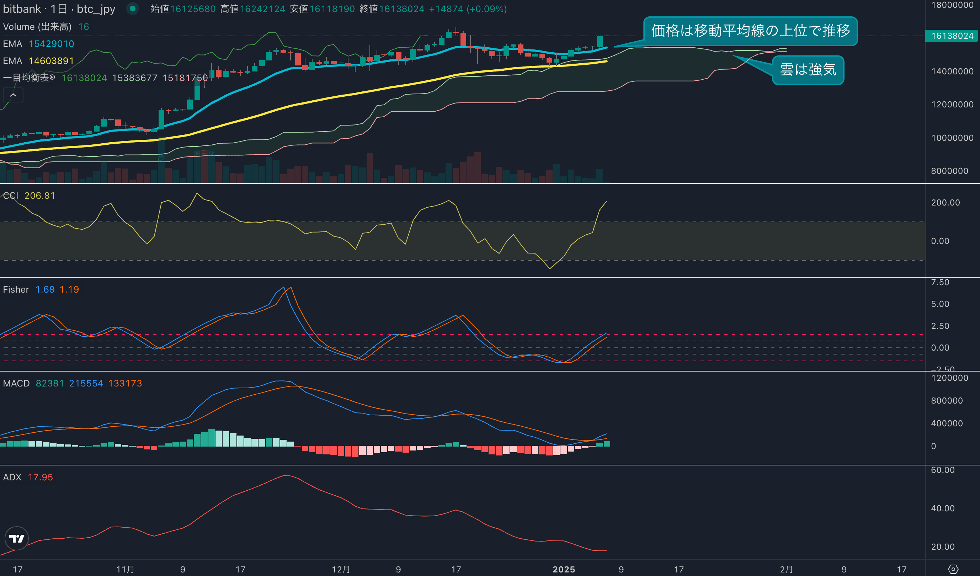The height and width of the screenshot is (576, 980).
Task: Select the Fisher indicator label
Action: point(16,289)
